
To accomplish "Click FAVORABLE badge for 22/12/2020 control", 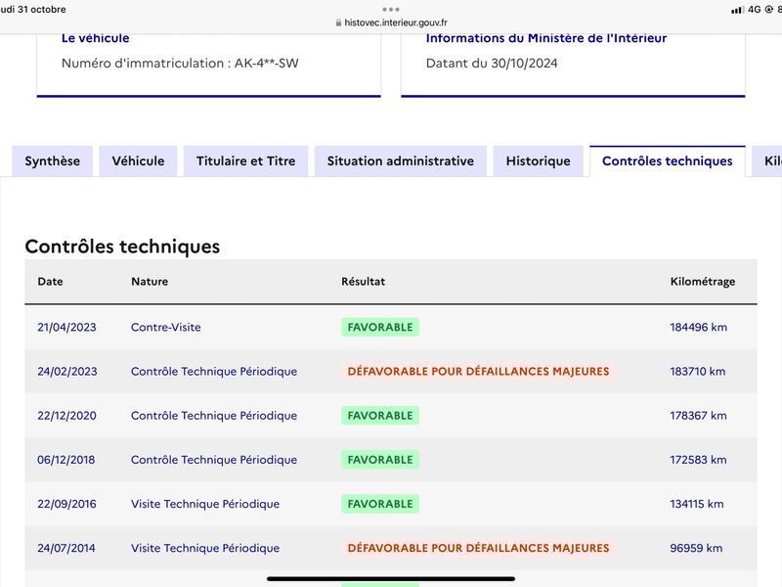I will [x=380, y=416].
